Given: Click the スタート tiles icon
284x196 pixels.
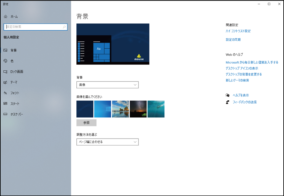Looking at the screenshot, I should click(x=5, y=104).
